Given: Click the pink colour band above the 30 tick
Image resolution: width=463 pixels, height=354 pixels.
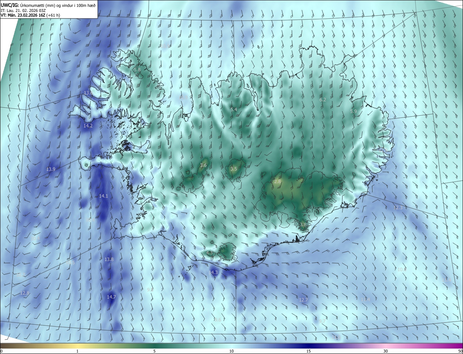Looking at the screenshot, I should pyautogui.click(x=386, y=346).
